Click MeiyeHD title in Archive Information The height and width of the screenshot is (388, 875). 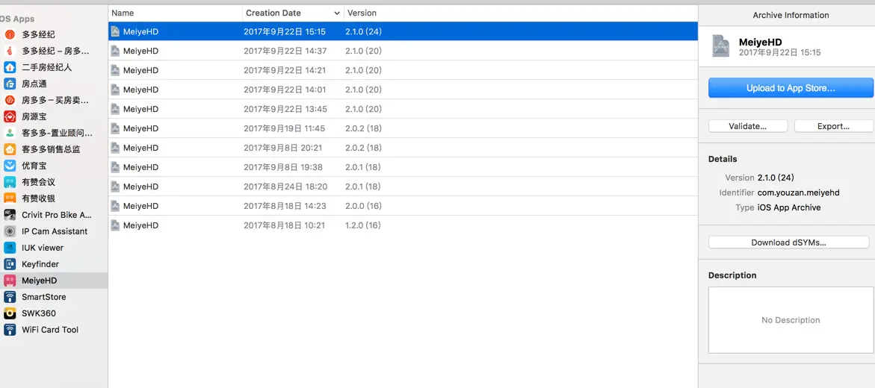click(x=761, y=42)
